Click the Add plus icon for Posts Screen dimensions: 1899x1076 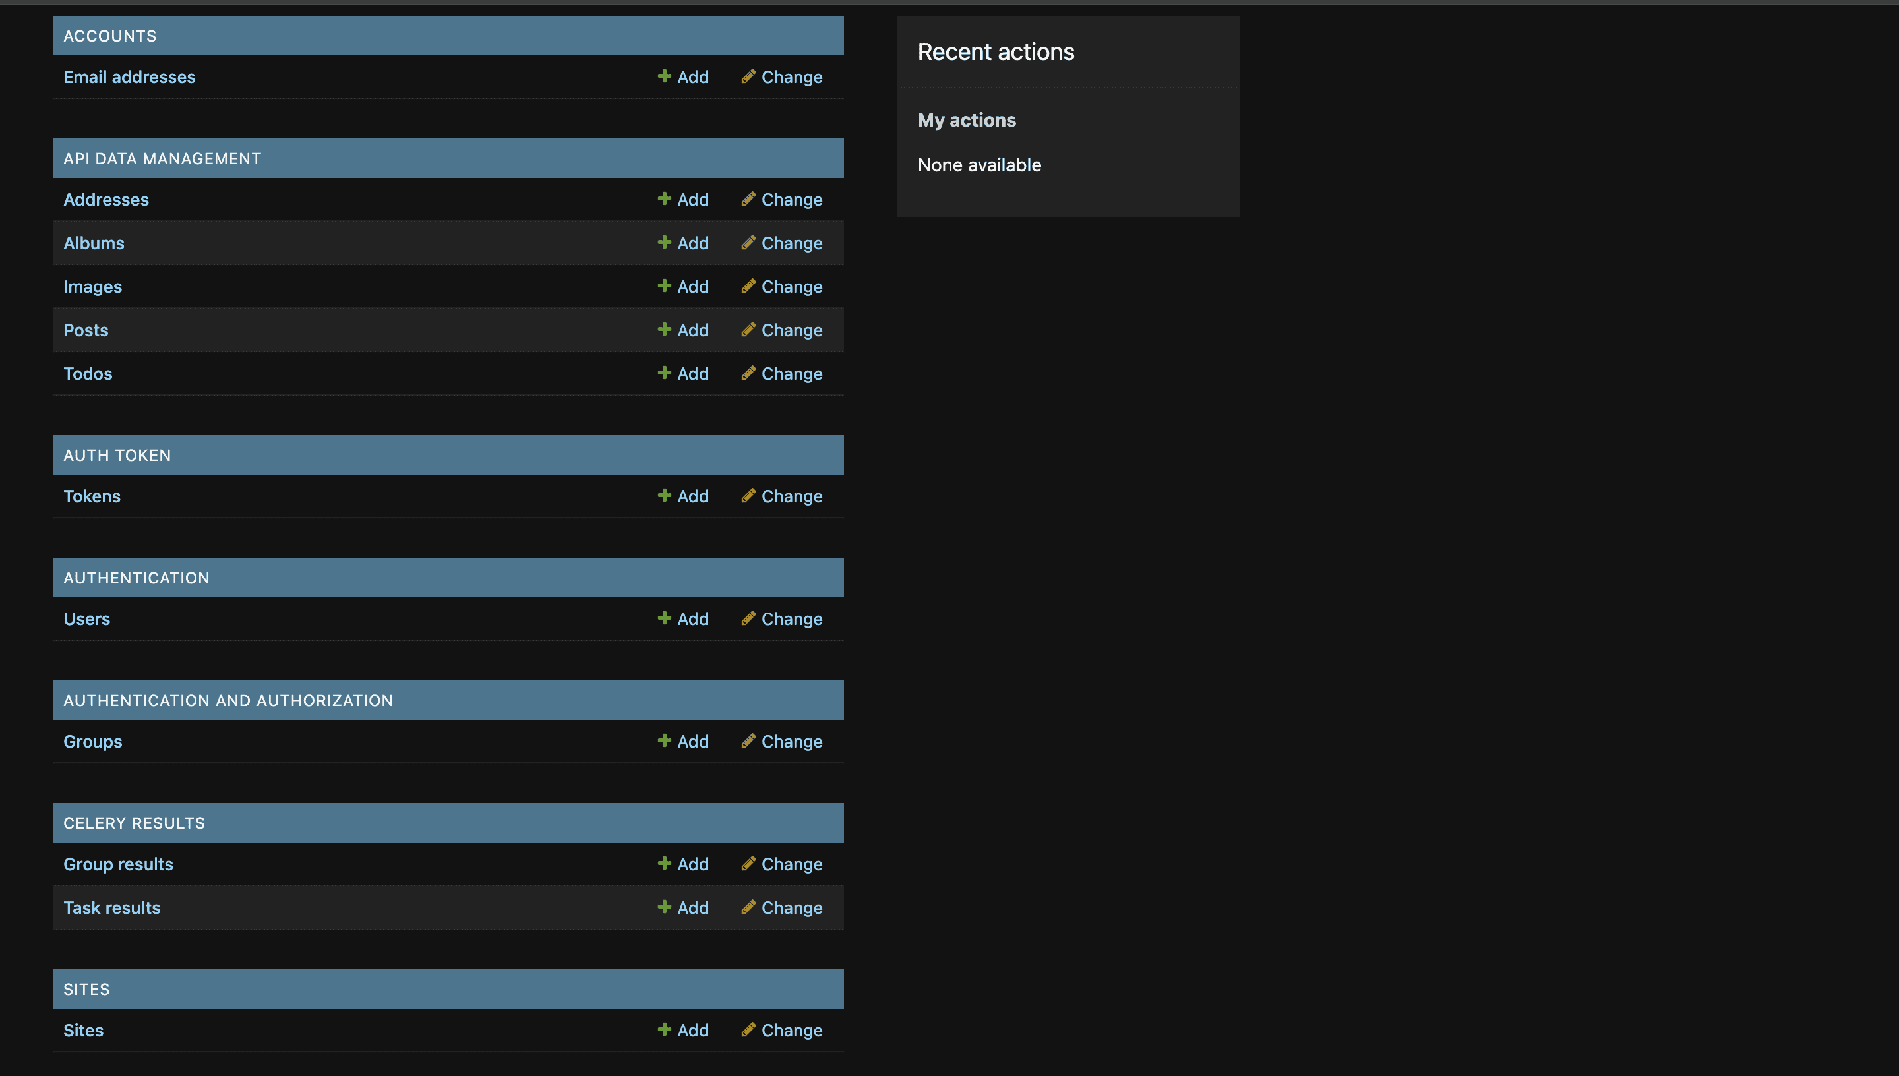point(664,330)
